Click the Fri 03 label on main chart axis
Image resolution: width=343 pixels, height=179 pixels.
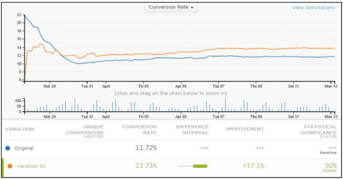point(143,86)
